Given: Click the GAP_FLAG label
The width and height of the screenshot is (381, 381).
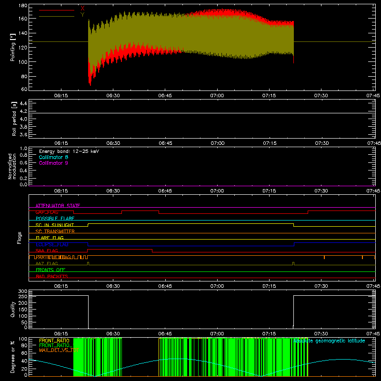Looking at the screenshot, I should [x=47, y=212].
